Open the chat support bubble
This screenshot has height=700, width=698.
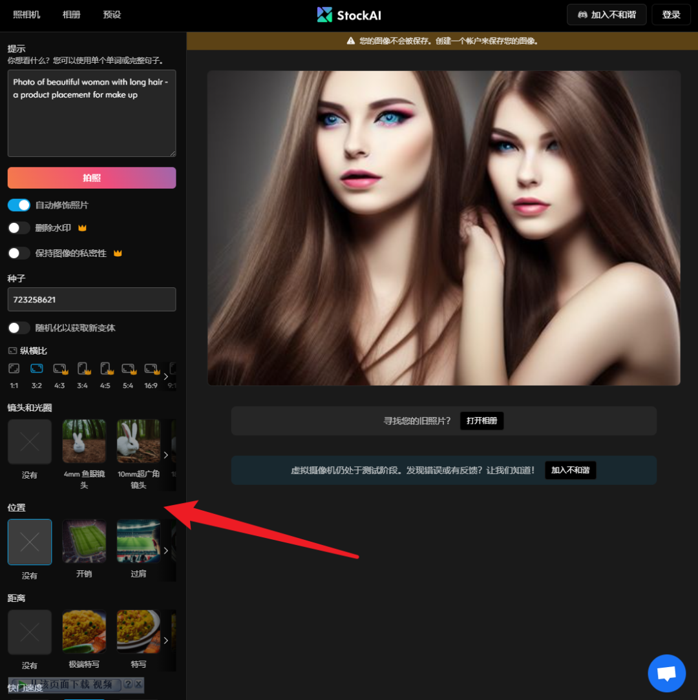[666, 673]
